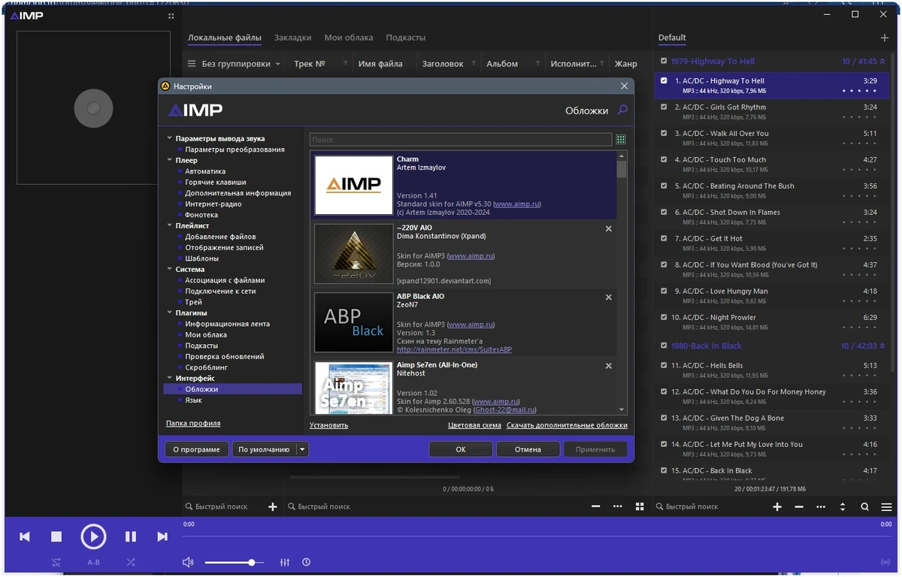The image size is (902, 577).
Task: Click the settings search magnifier icon
Action: tap(622, 110)
